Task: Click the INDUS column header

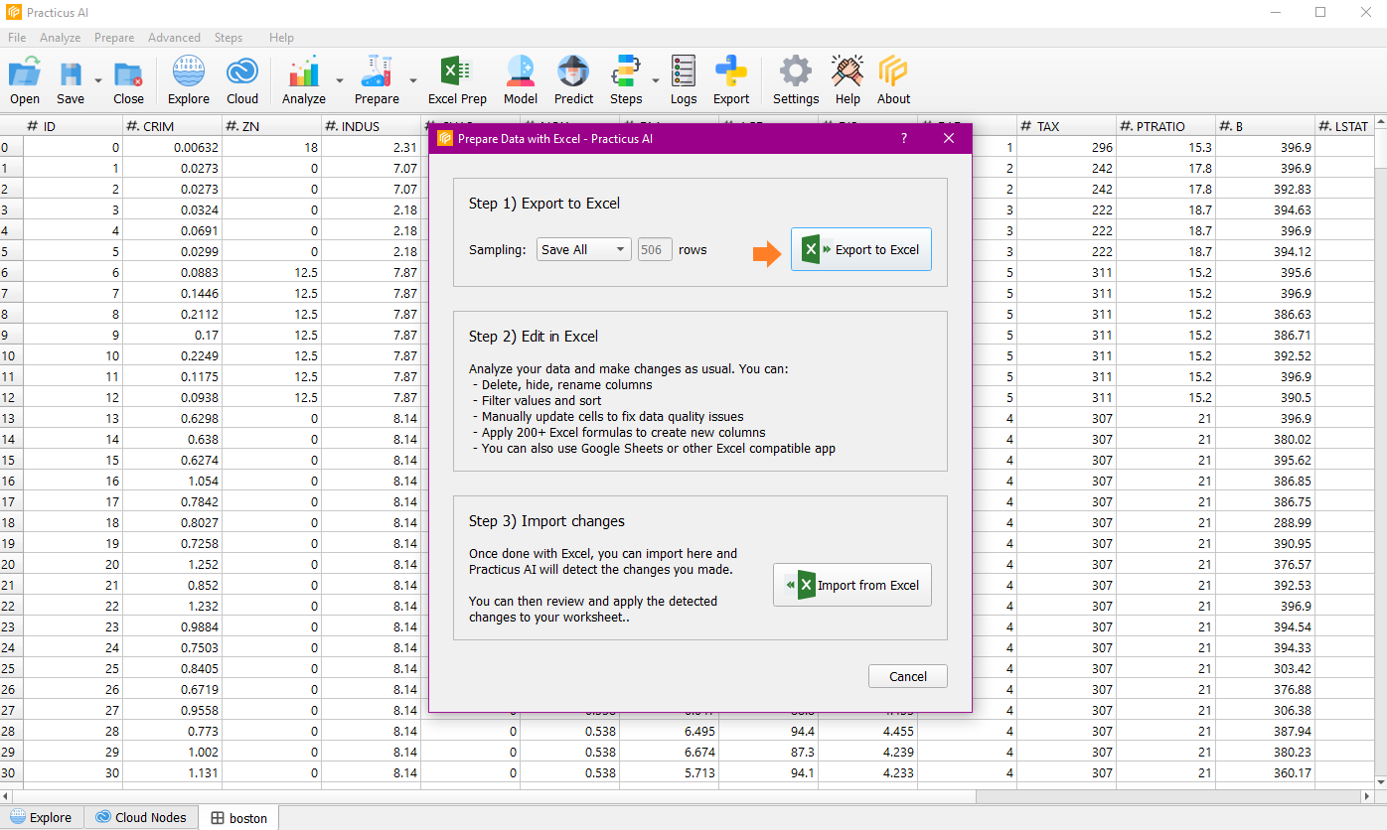Action: (x=371, y=126)
